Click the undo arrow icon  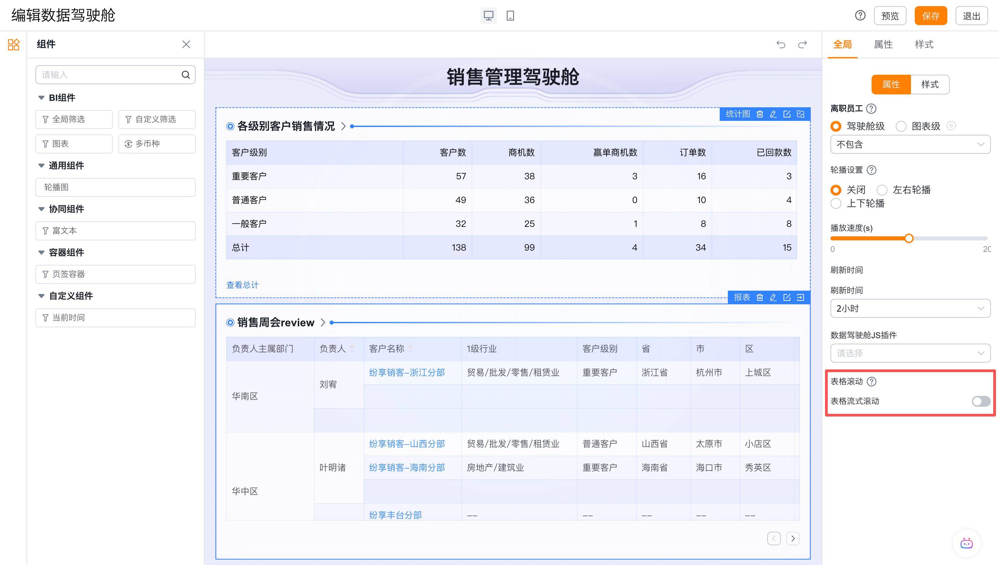(781, 44)
